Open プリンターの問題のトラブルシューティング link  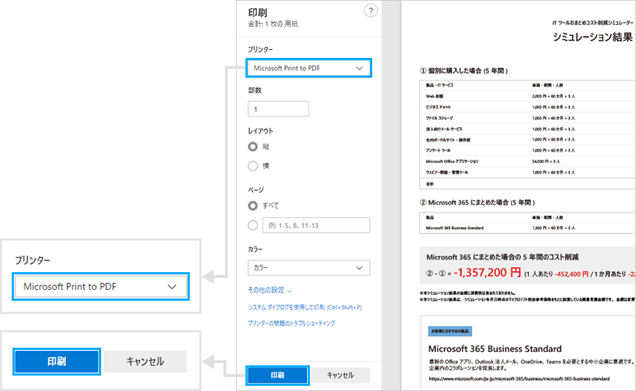point(292,324)
